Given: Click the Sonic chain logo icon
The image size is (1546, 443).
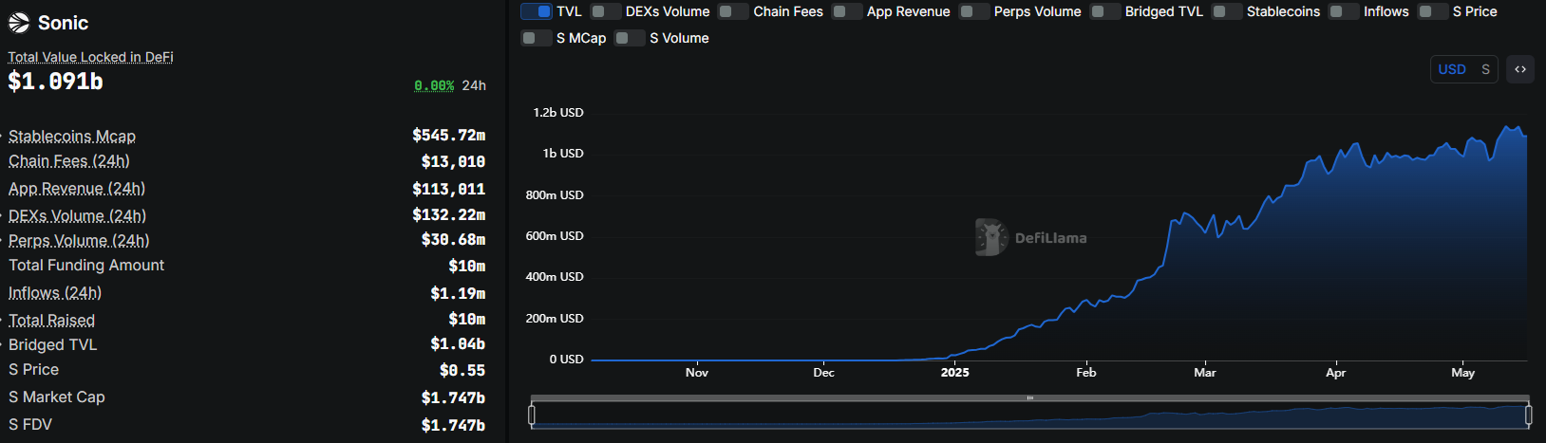Looking at the screenshot, I should pyautogui.click(x=19, y=23).
